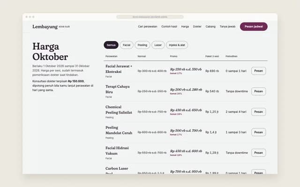The height and width of the screenshot is (187, 300).
Task: Choose the Injeksi & alat filter
Action: [177, 45]
